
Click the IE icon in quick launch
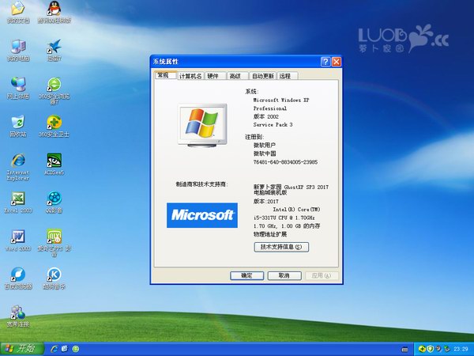click(x=54, y=348)
